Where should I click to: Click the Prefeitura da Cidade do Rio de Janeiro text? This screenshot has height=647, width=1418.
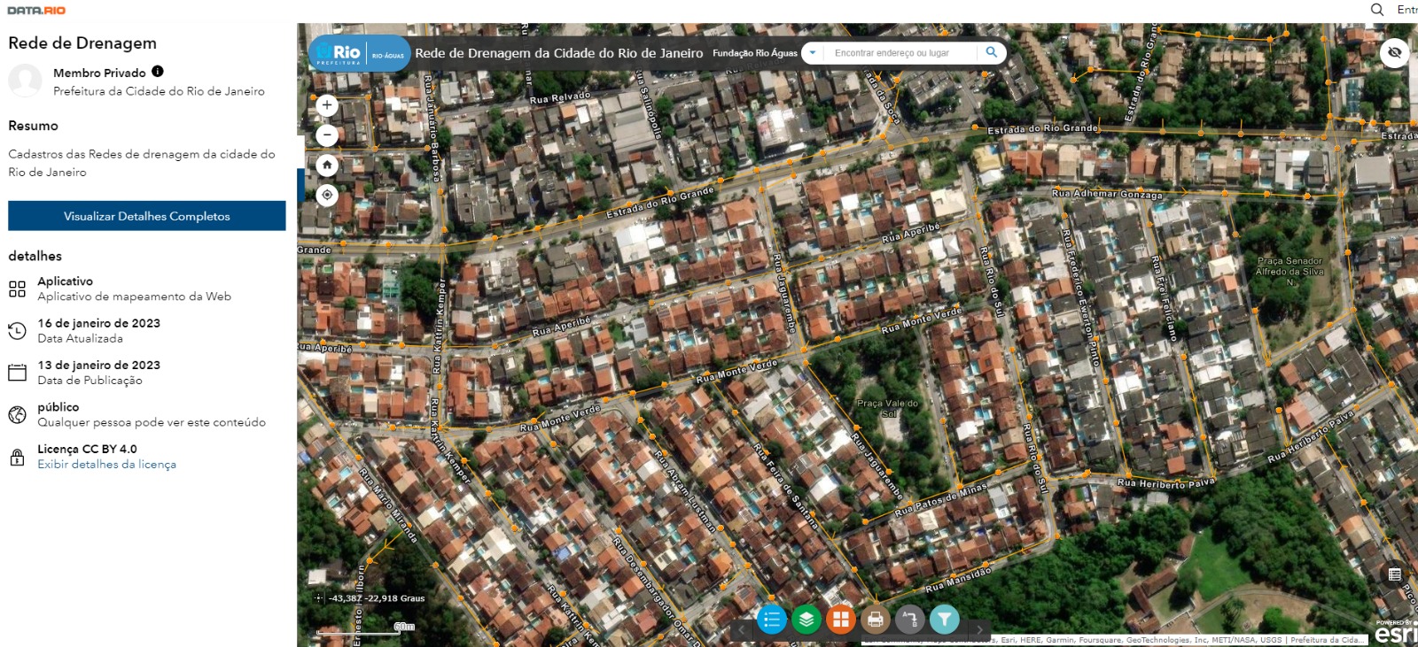click(159, 91)
